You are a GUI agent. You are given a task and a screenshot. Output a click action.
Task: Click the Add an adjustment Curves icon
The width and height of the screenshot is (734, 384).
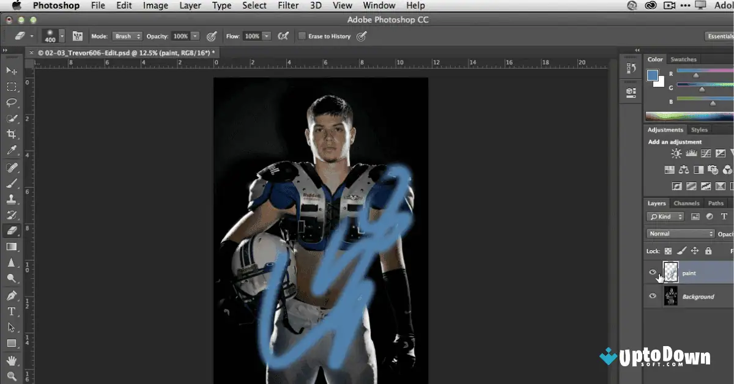[705, 153]
